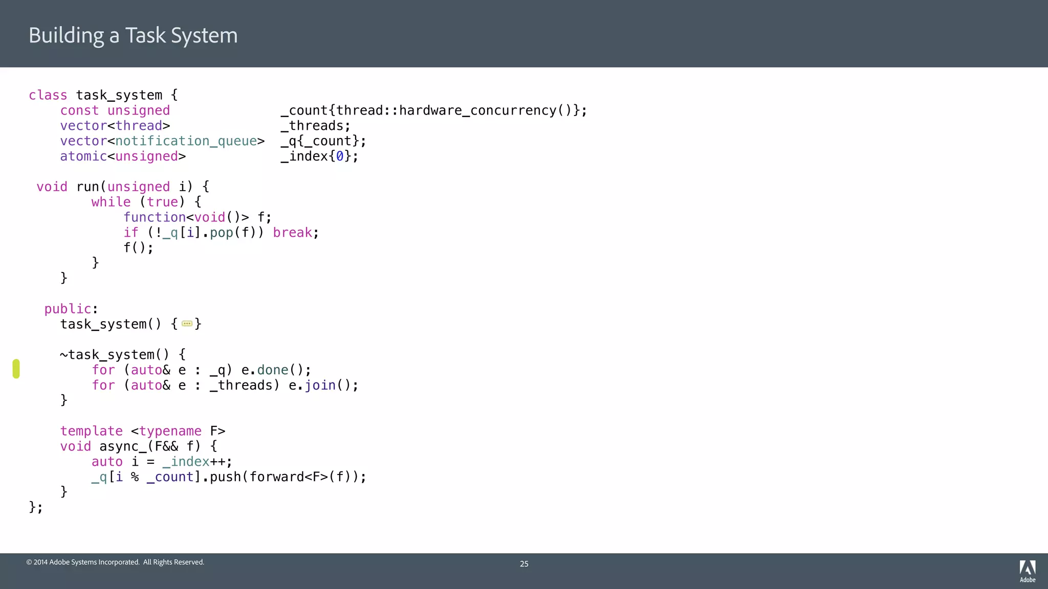This screenshot has height=589, width=1048.
Task: Click the ~task_system() destructor line
Action: pyautogui.click(x=122, y=355)
